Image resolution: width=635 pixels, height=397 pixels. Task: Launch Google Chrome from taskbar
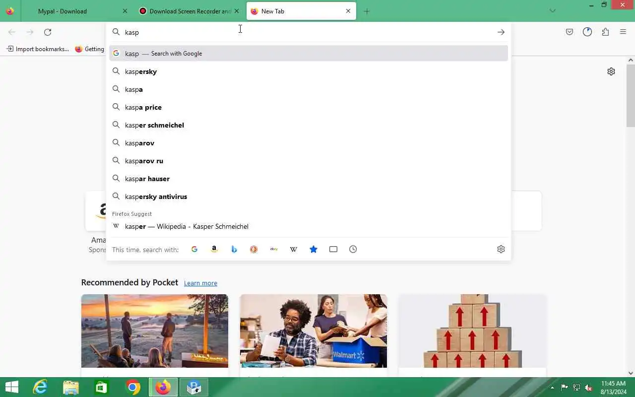coord(132,387)
